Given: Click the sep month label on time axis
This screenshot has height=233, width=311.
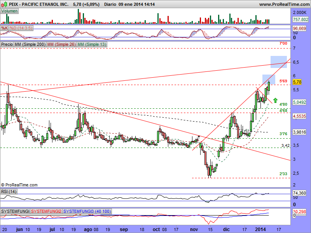Looking at the screenshot, I should click(124, 230).
